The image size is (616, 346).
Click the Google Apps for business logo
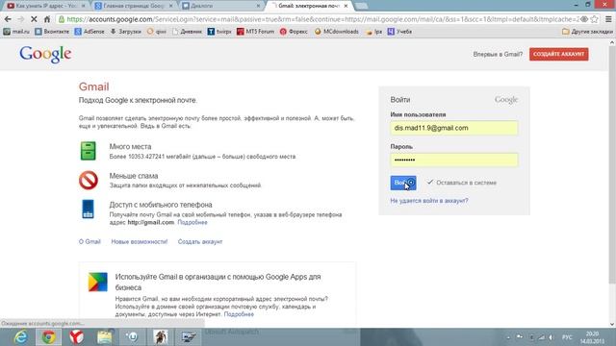(x=98, y=282)
